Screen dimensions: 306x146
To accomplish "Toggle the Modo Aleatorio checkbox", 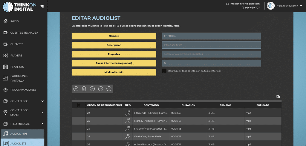I will pos(164,71).
